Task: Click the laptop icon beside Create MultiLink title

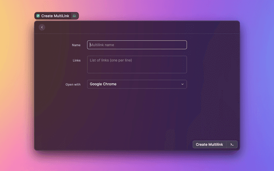Action: (x=74, y=16)
